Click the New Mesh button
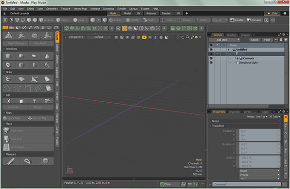Screen dimensions: 290x189 41,43
